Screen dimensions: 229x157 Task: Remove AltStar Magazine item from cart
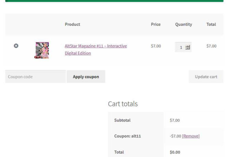[x=16, y=46]
